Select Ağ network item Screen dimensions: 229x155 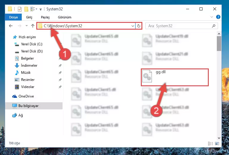[18, 115]
